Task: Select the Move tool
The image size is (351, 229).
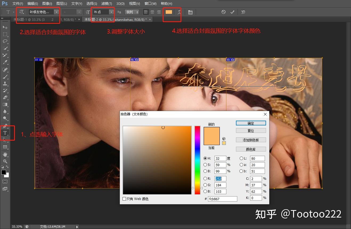Action: [x=5, y=27]
